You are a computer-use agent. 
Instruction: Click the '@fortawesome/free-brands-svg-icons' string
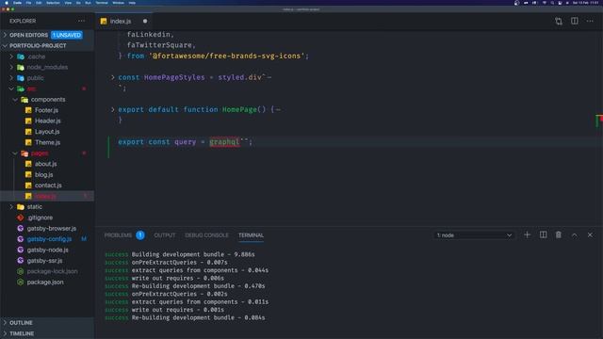click(x=227, y=56)
